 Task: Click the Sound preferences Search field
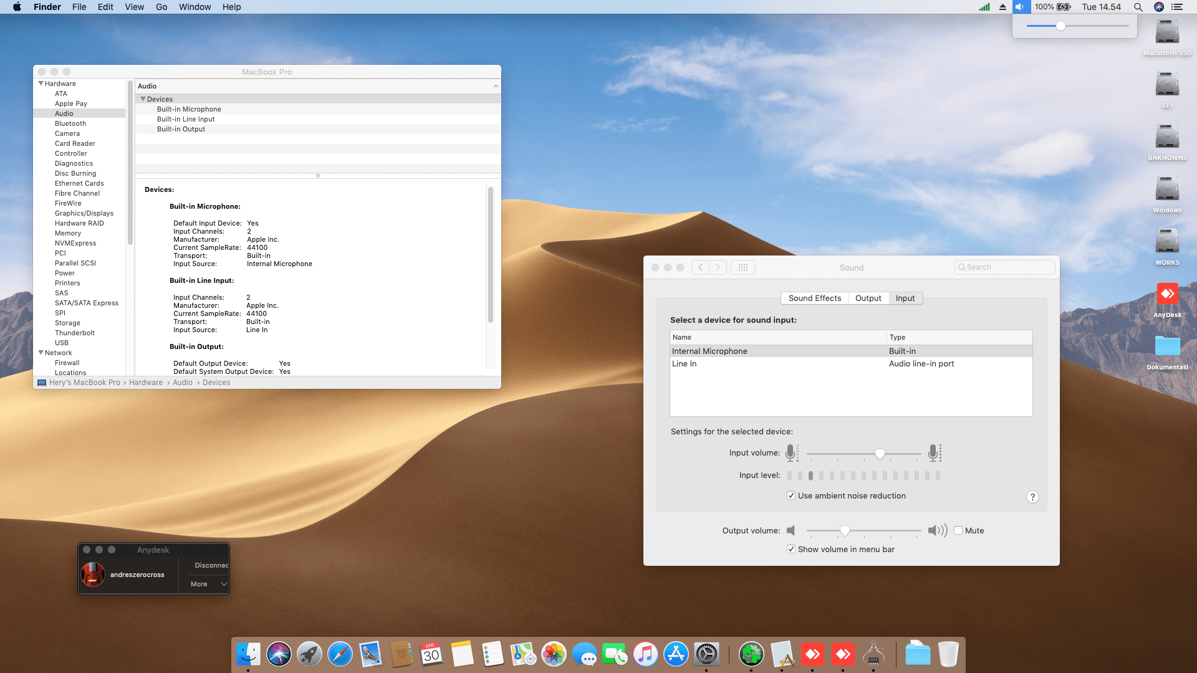coord(1004,267)
